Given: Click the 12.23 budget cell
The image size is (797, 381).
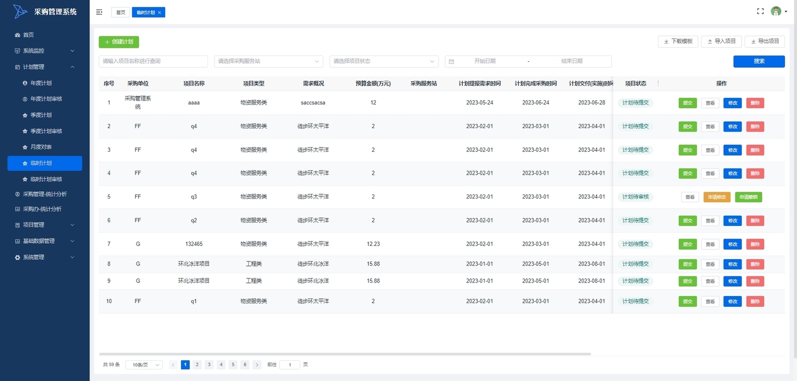Looking at the screenshot, I should pyautogui.click(x=373, y=244).
